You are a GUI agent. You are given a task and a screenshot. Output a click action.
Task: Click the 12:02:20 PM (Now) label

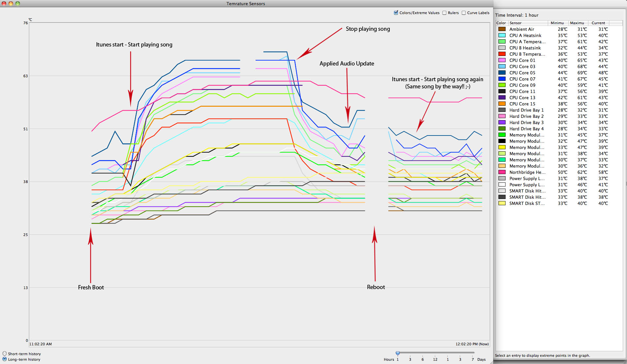pos(472,344)
